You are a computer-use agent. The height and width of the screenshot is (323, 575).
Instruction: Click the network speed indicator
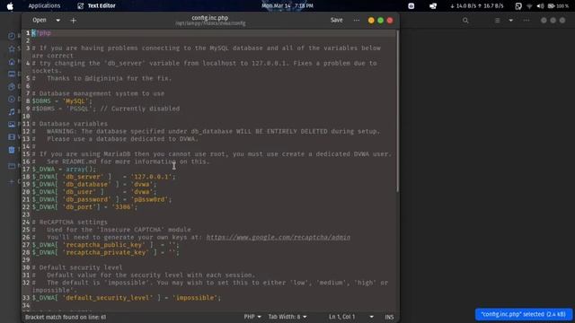[x=477, y=6]
